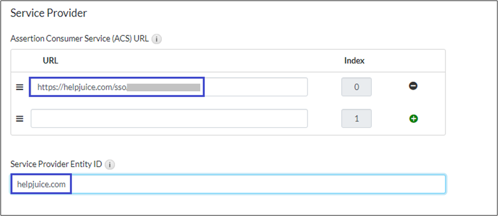This screenshot has height=216, width=498.
Task: Focus the empty second ACS URL field
Action: coord(169,119)
